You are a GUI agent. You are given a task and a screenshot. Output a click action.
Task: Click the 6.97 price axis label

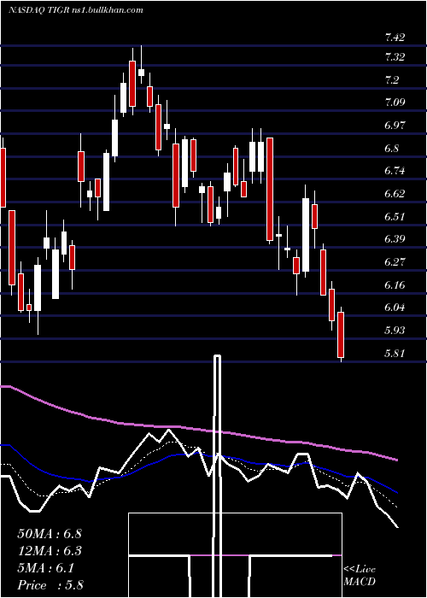[395, 125]
